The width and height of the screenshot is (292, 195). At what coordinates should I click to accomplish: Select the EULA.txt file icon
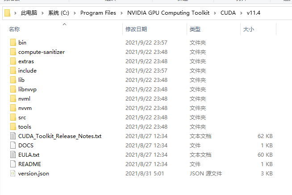coord(13,154)
